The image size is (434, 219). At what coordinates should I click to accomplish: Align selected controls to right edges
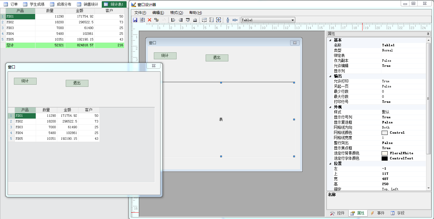coord(181,20)
